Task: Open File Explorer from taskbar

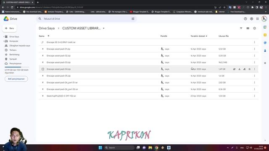Action: pos(150,148)
